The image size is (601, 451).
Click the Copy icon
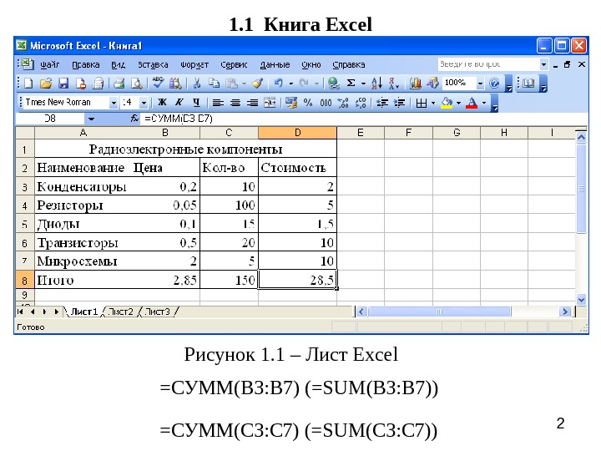(x=214, y=84)
